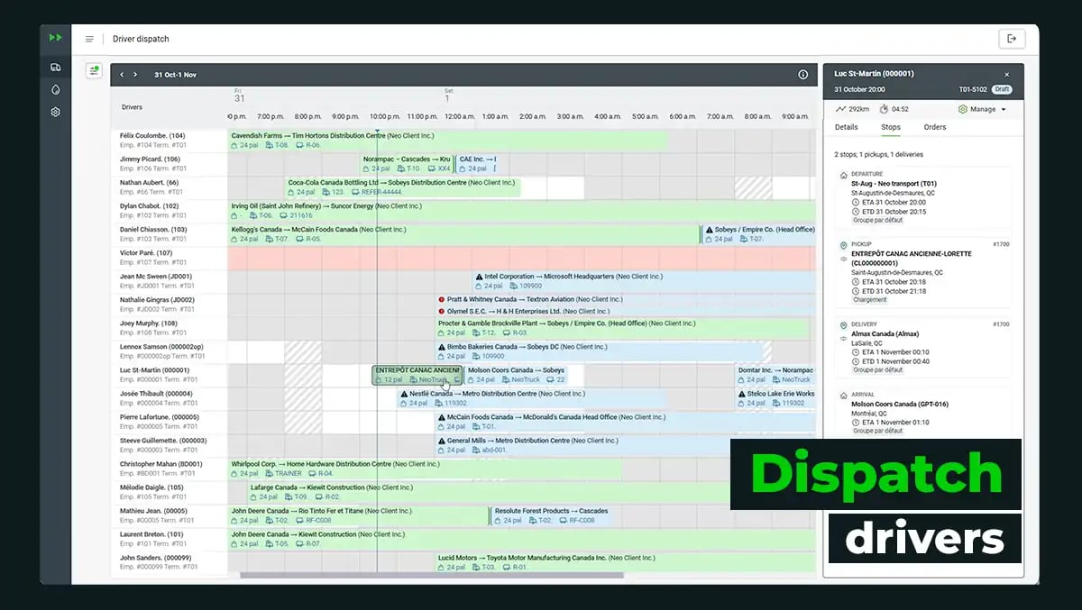This screenshot has width=1082, height=610.
Task: Select the Resolute Forest Products to Cascades trip
Action: [553, 515]
